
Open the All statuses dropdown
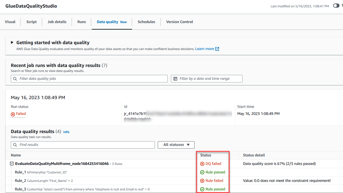tap(176, 145)
